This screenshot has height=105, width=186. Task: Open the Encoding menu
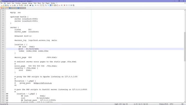[x=18, y=3]
